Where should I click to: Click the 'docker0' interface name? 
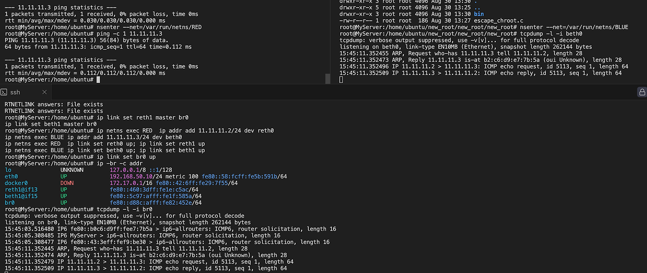pyautogui.click(x=16, y=183)
